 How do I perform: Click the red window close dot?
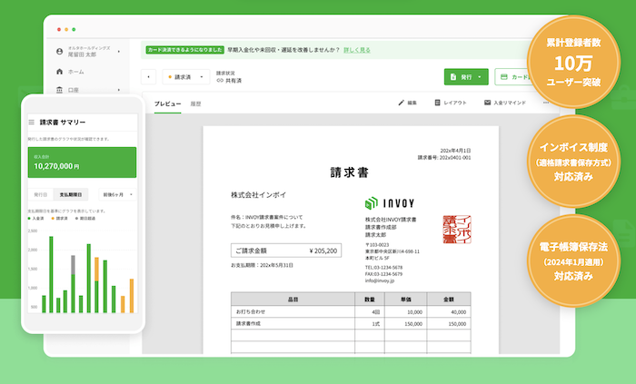tap(59, 30)
